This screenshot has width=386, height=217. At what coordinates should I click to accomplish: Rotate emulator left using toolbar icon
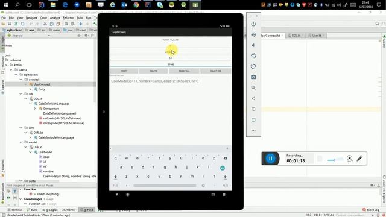253,56
